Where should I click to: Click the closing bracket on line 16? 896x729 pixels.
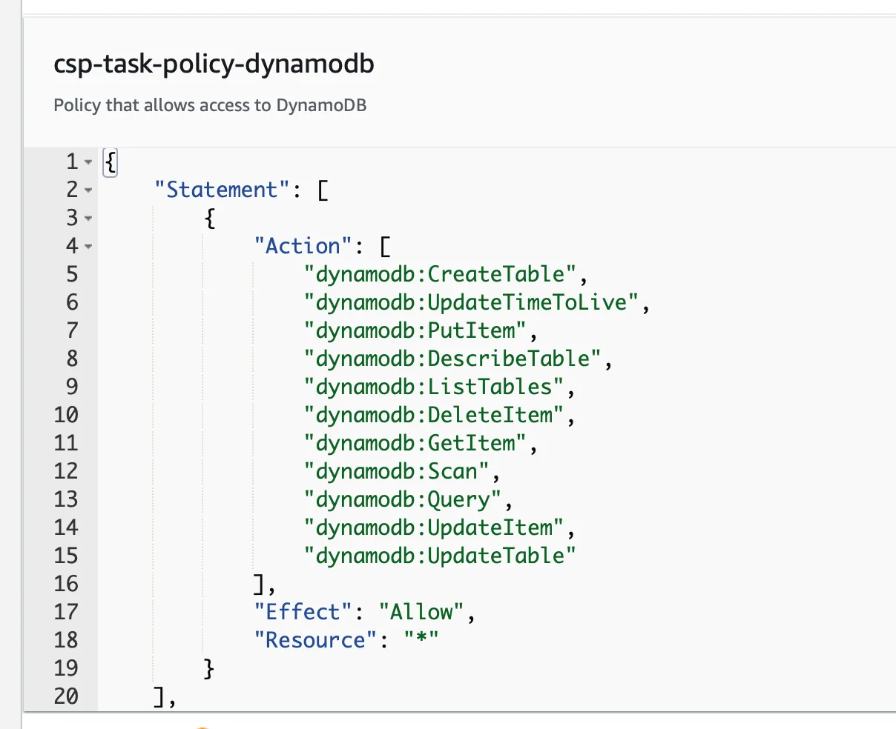pos(260,584)
